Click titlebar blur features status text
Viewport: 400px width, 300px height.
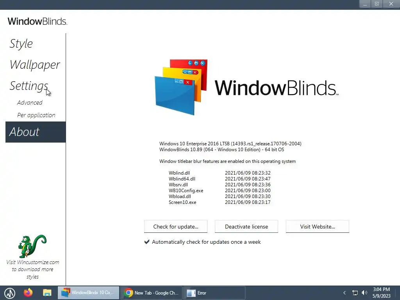pos(228,161)
